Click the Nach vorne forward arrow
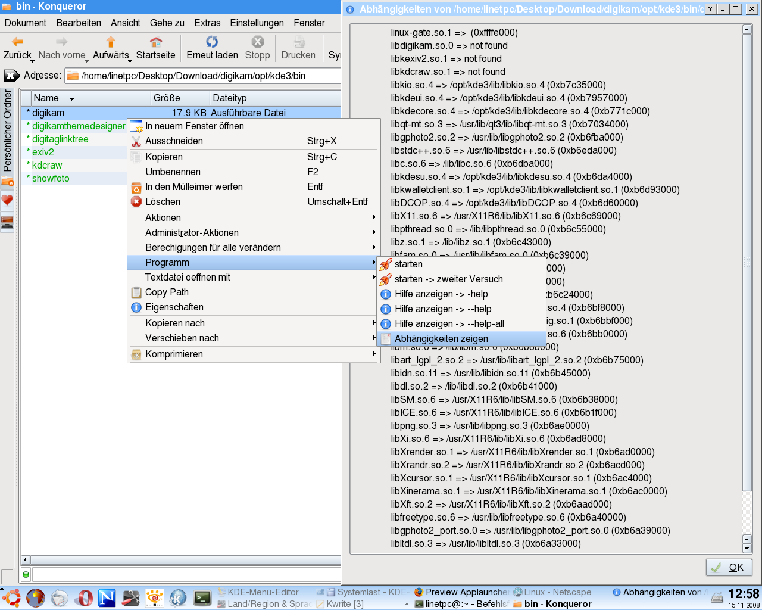Screen dimensions: 762x610 tap(62, 42)
